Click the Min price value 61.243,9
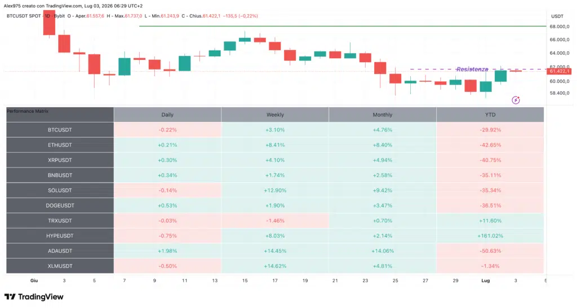 [170, 16]
